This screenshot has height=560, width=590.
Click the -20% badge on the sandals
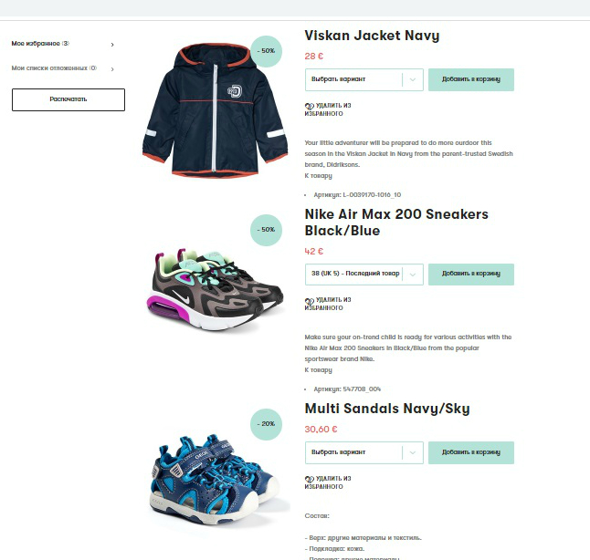point(266,424)
